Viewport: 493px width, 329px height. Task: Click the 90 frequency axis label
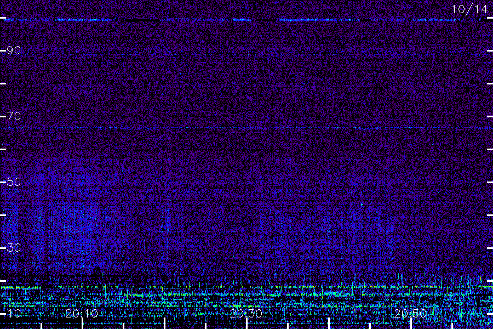tap(14, 50)
